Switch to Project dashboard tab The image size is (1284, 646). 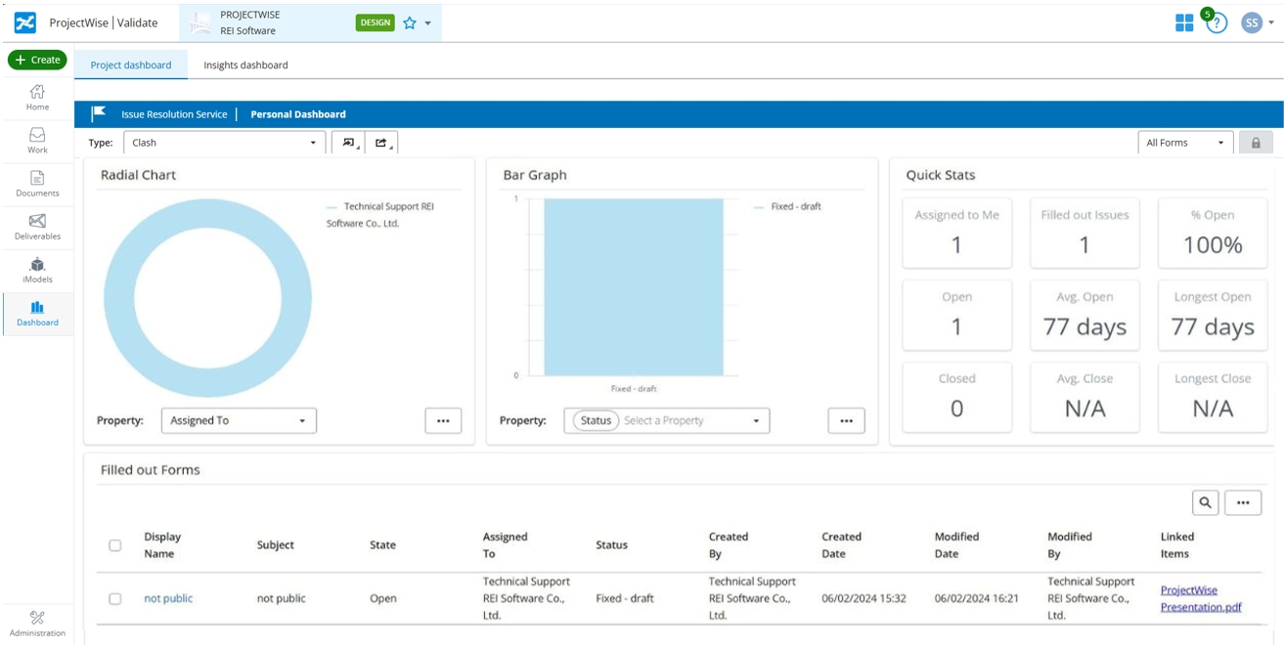(131, 65)
